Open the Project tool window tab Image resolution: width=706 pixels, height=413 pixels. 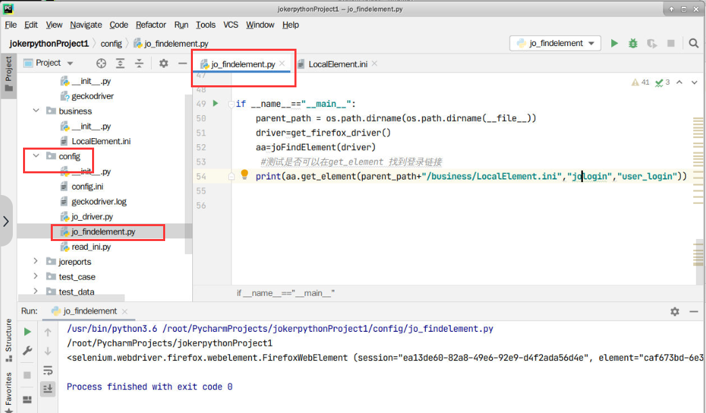8,73
